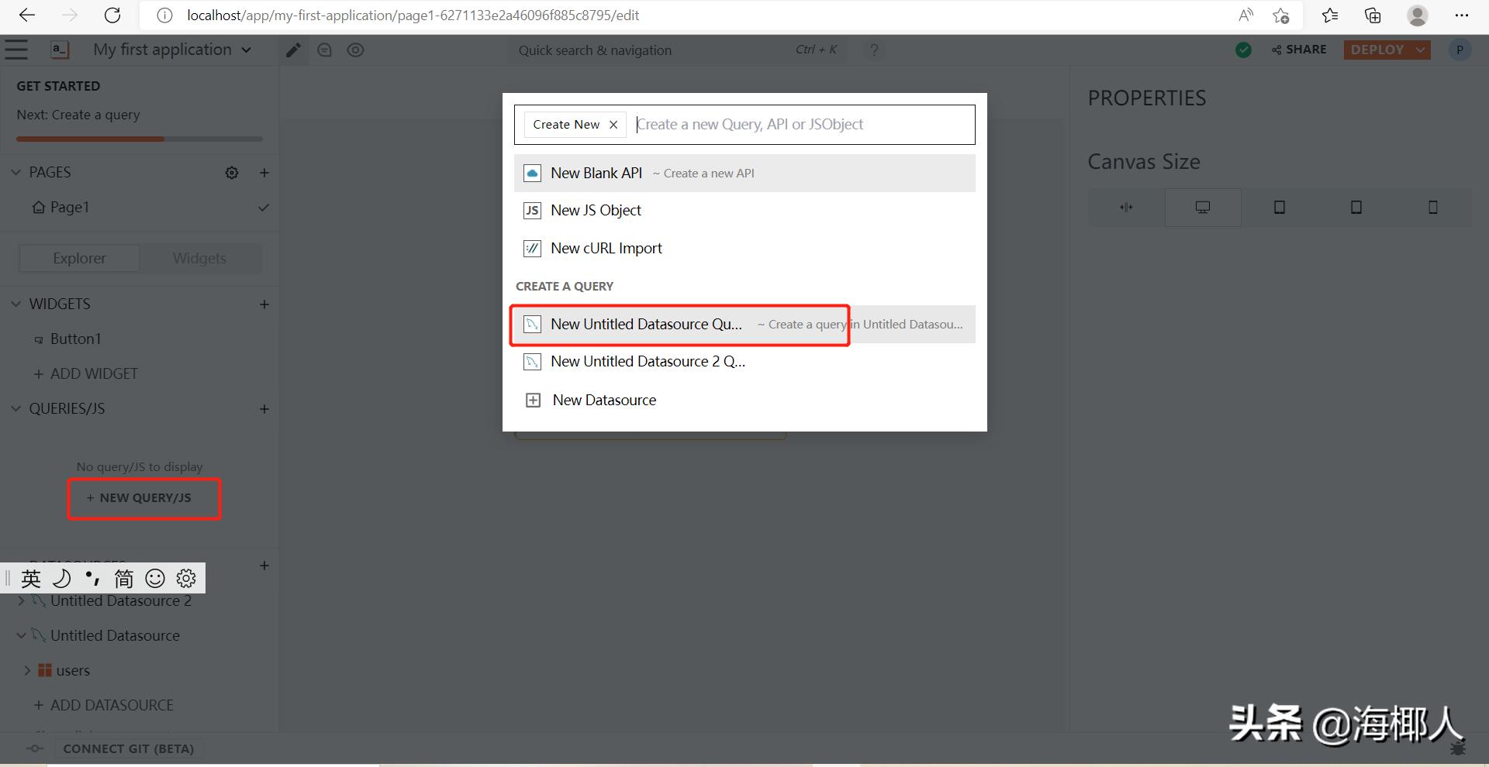The image size is (1489, 767).
Task: Collapse Untitled Datasource in explorer
Action: 21,635
